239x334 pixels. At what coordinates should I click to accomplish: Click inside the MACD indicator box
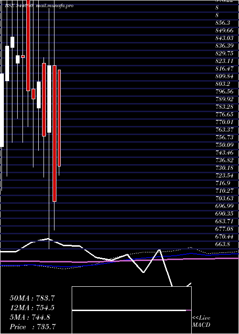coord(131,310)
